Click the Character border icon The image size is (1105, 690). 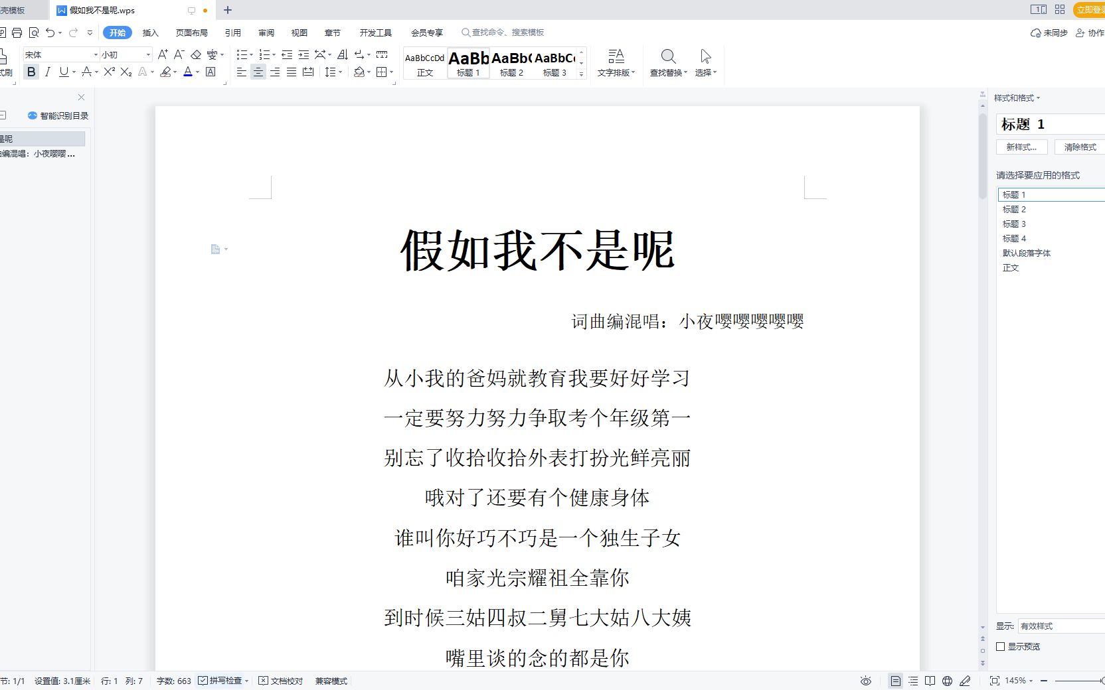(211, 72)
